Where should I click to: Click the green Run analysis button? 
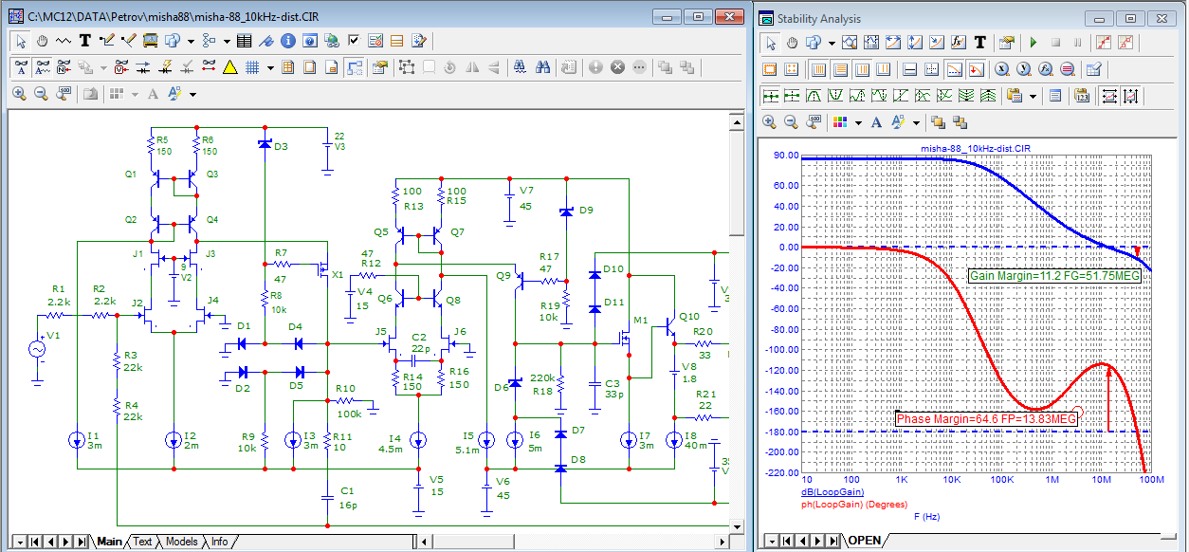tap(1033, 43)
